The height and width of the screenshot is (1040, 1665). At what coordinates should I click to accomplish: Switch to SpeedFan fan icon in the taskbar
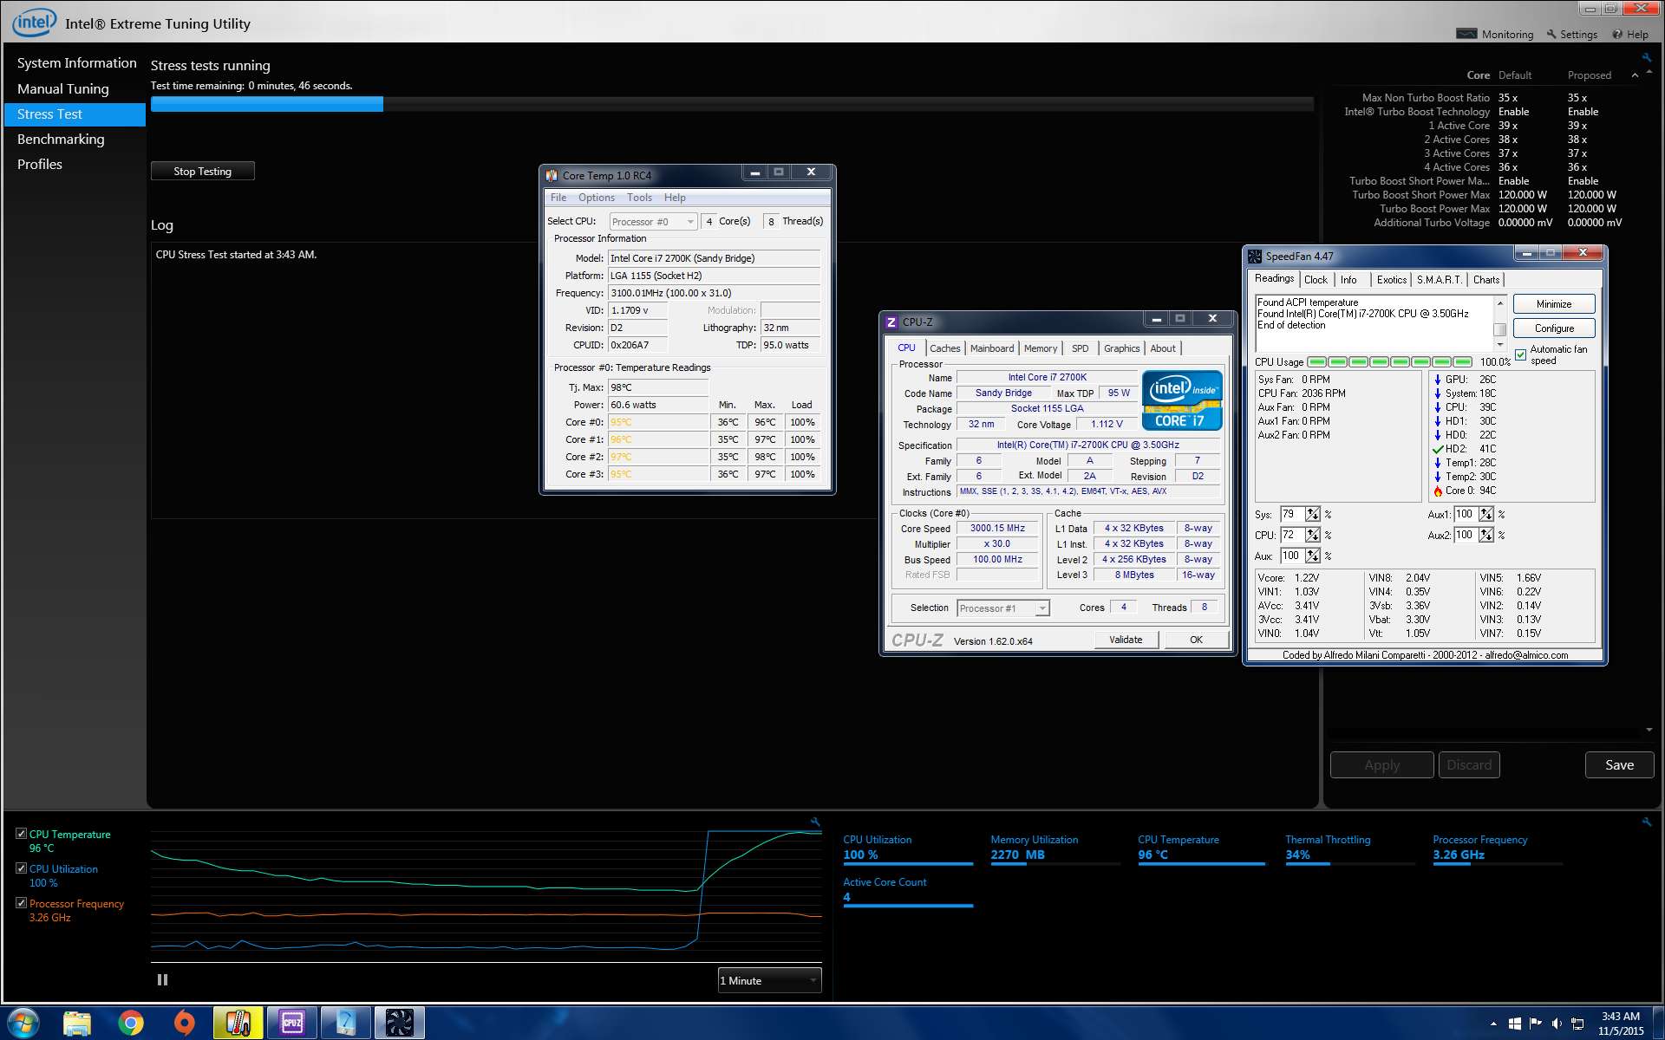(399, 1024)
